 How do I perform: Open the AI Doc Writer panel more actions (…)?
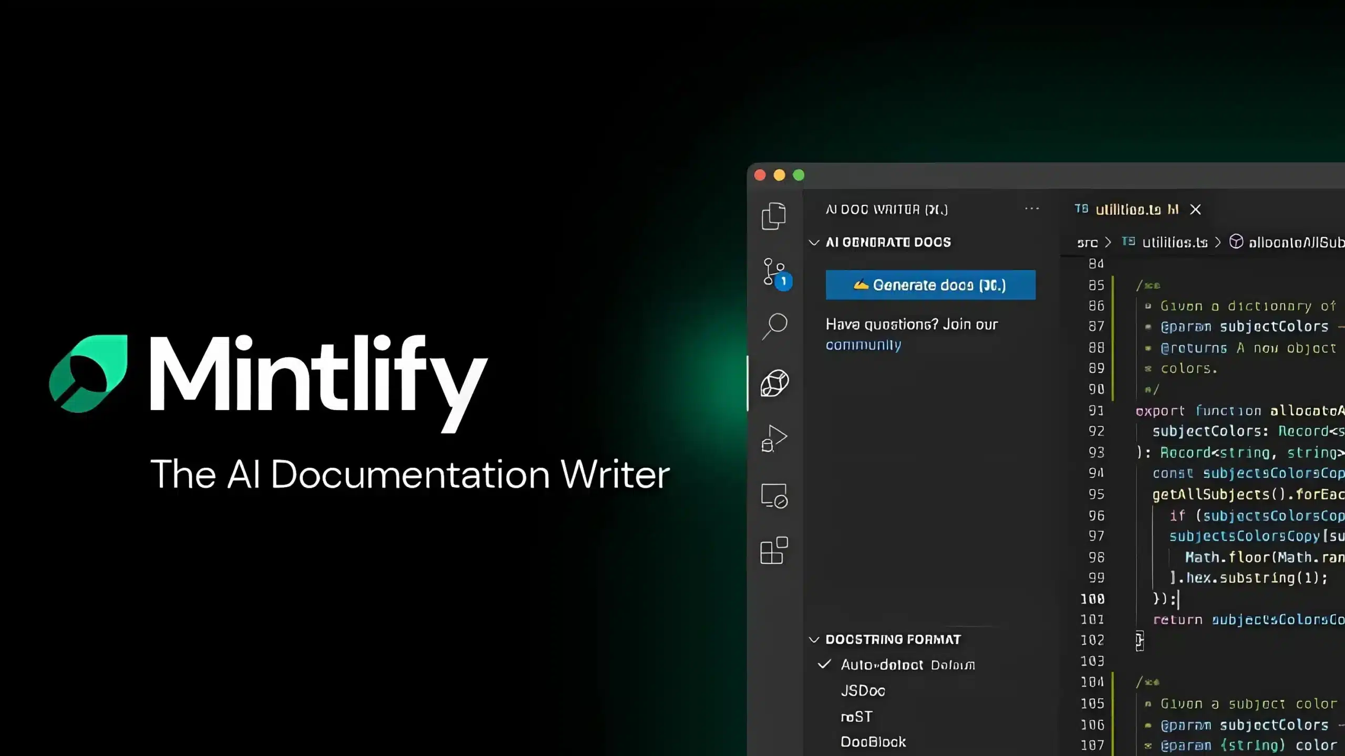click(1032, 209)
